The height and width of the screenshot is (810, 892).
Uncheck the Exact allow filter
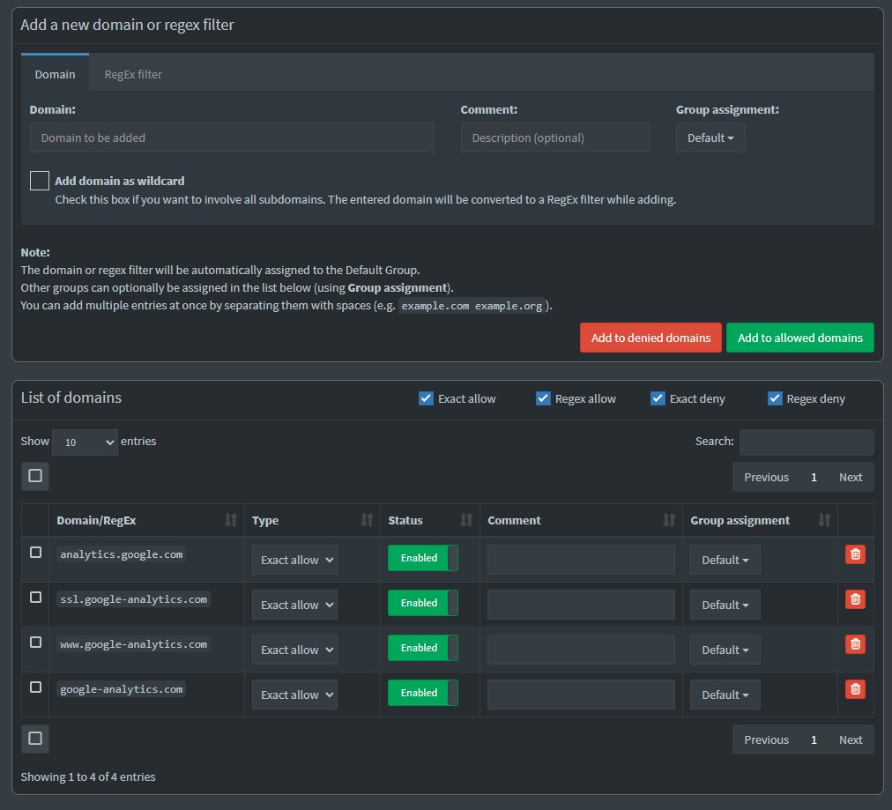tap(427, 398)
